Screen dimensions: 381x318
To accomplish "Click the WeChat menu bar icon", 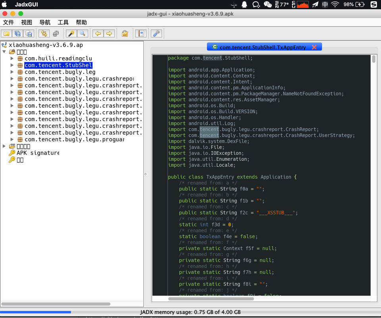I will coord(268,4).
